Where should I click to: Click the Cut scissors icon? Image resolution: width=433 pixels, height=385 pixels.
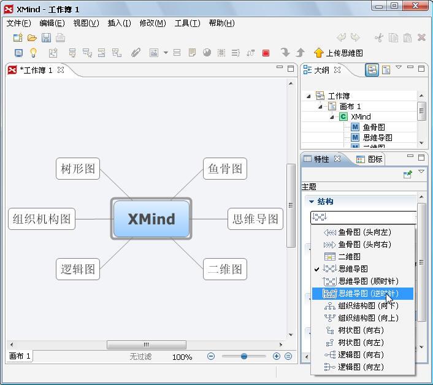point(379,37)
